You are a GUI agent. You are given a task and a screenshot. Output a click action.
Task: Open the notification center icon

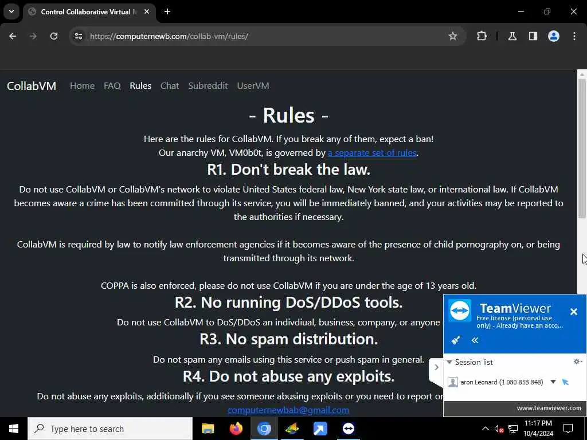568,429
